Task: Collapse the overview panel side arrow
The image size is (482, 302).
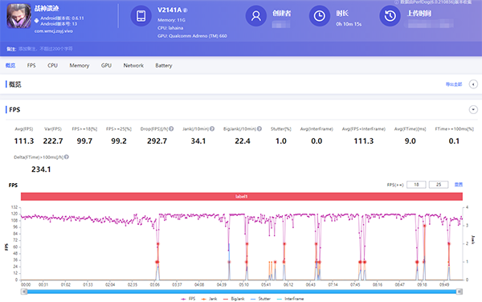Action: click(473, 84)
